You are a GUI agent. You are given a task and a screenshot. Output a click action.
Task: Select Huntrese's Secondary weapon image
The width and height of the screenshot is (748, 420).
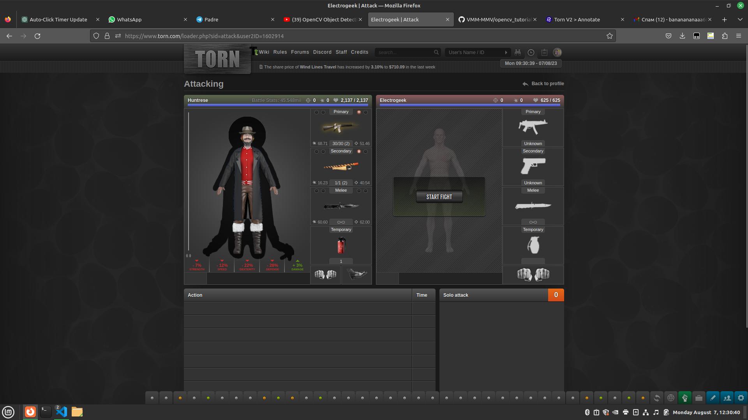coord(340,166)
